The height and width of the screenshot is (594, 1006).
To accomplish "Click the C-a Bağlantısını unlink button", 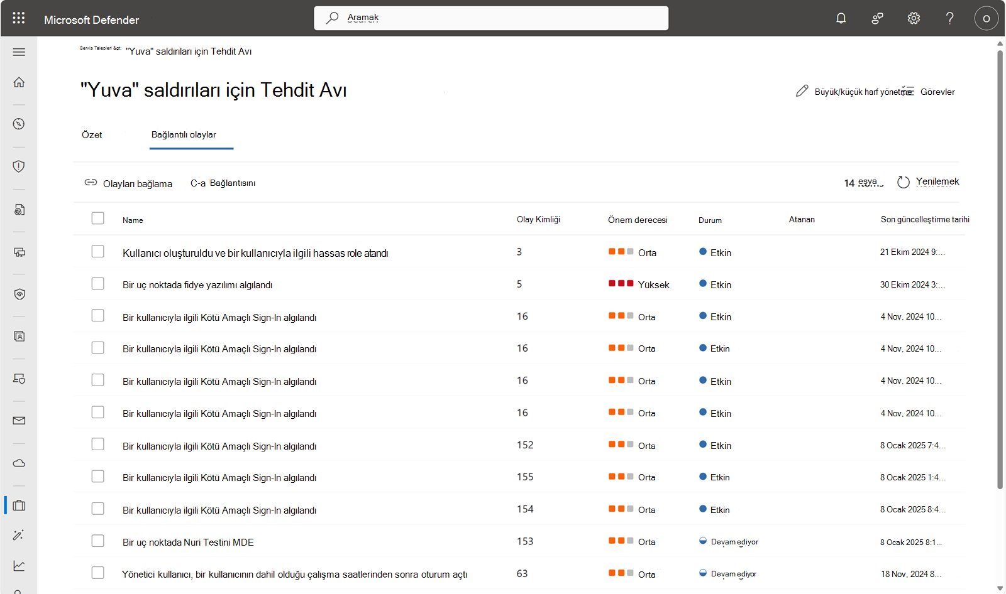I will (223, 183).
